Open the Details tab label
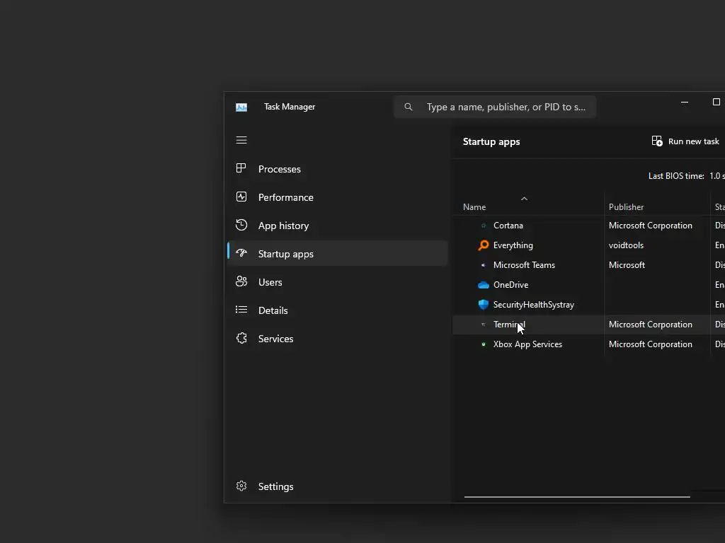725x543 pixels. [x=273, y=310]
